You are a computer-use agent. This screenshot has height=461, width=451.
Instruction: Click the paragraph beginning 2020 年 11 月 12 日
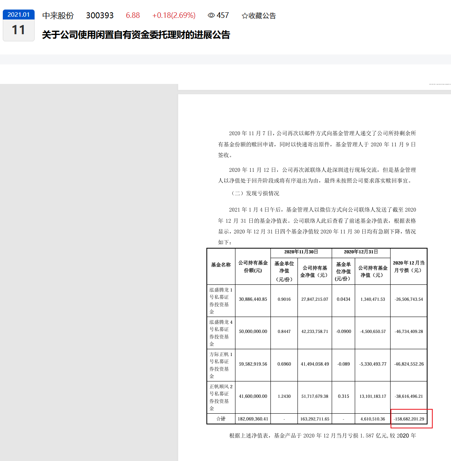coord(317,175)
